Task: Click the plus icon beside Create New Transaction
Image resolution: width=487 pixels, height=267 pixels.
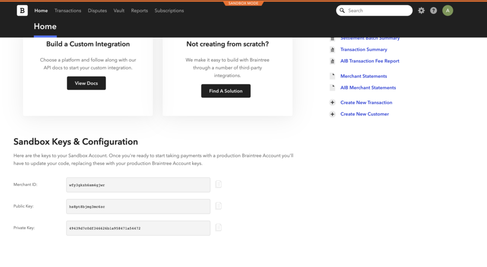Action: point(332,103)
